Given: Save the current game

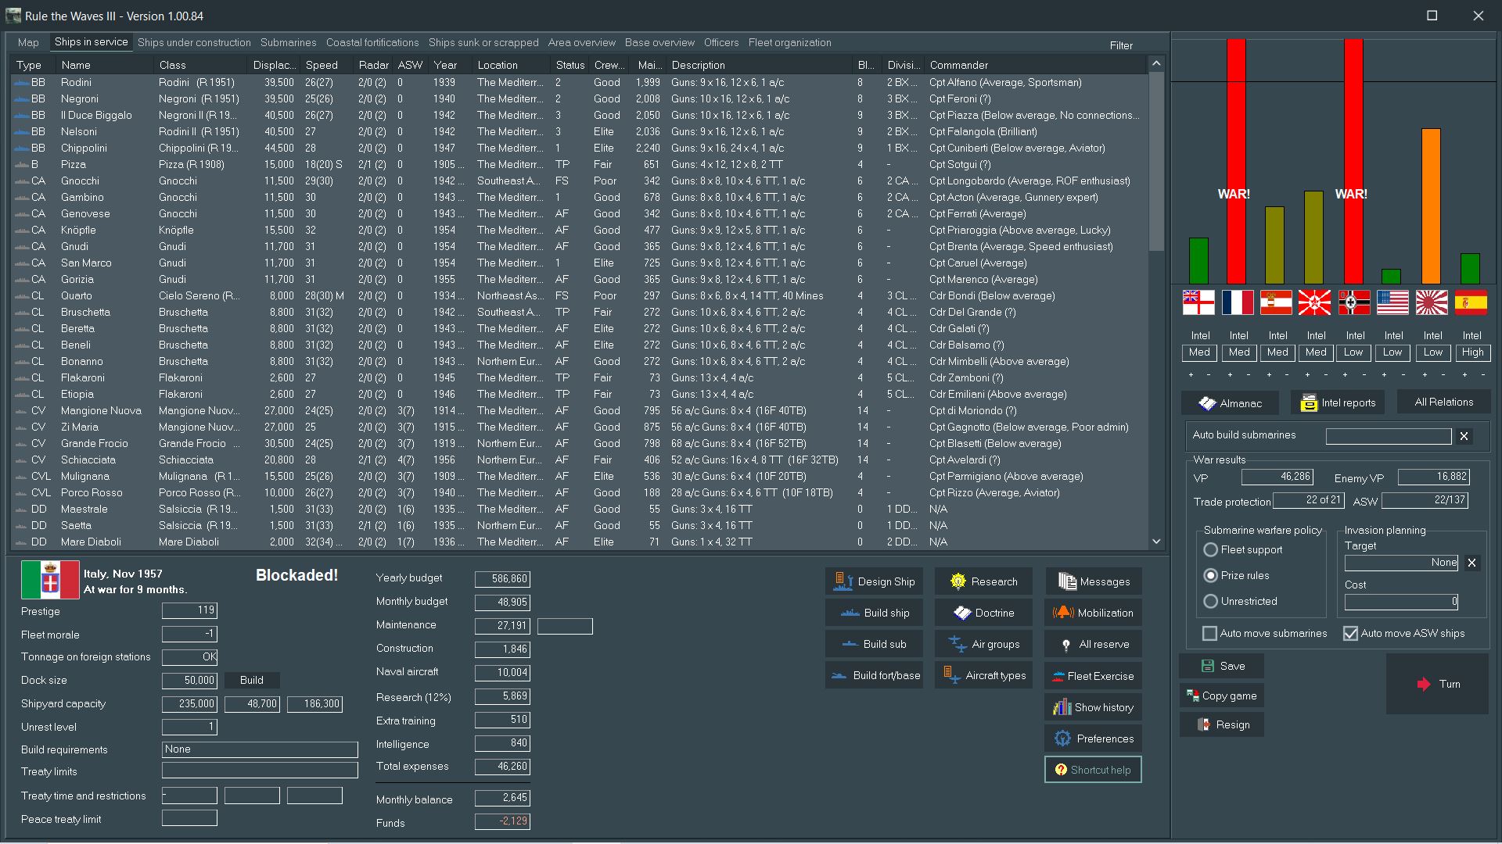Looking at the screenshot, I should [x=1221, y=666].
